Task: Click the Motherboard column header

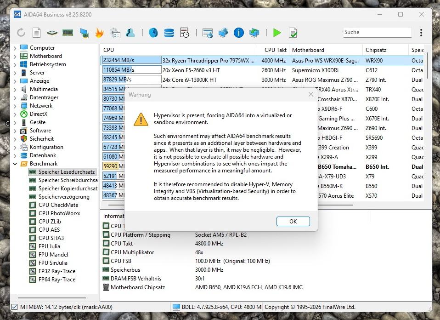Action: click(326, 50)
